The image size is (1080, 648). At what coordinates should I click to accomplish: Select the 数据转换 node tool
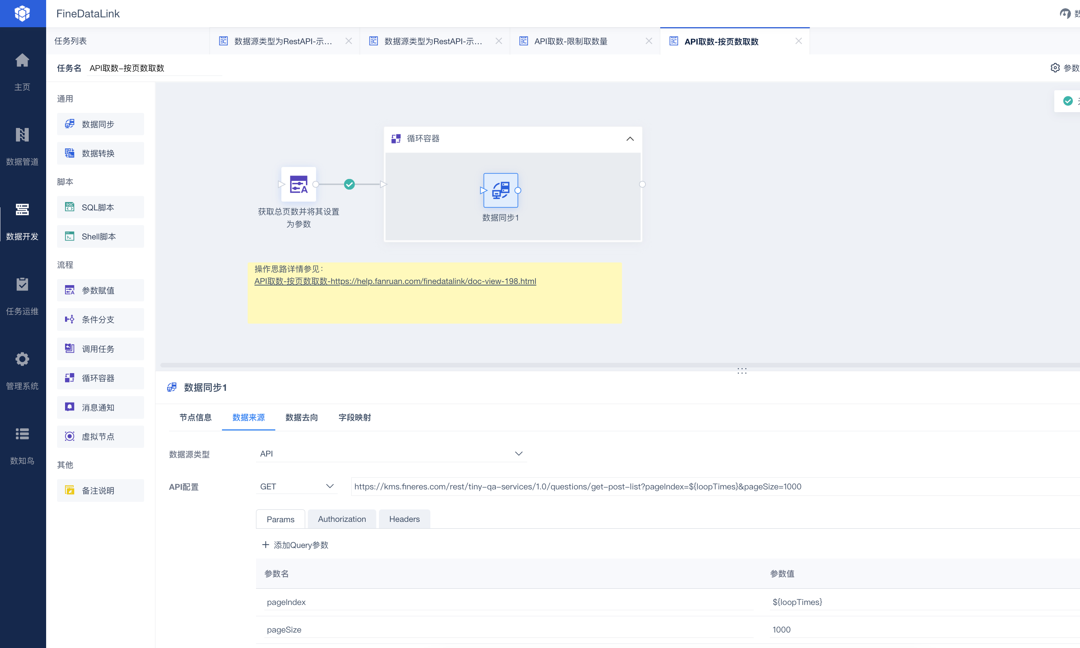point(100,153)
